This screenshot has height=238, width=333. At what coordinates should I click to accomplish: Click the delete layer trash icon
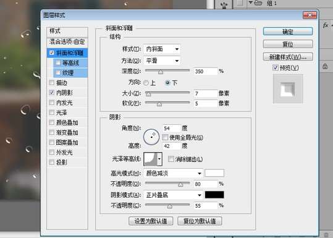coord(326,235)
